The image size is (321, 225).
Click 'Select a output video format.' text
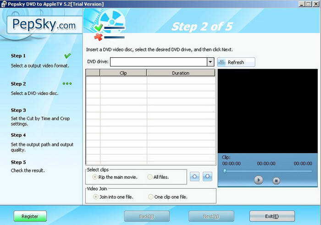click(x=40, y=66)
